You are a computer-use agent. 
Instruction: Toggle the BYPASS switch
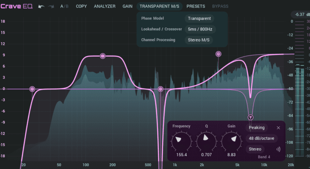coord(220,6)
